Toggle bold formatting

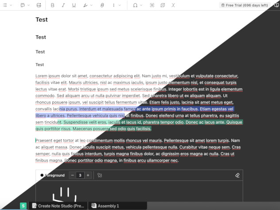coord(52,5)
